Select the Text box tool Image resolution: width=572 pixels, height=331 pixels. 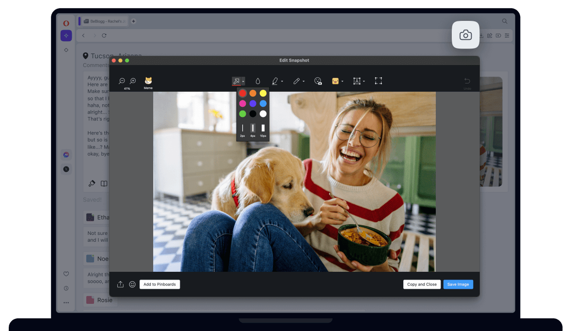point(357,81)
